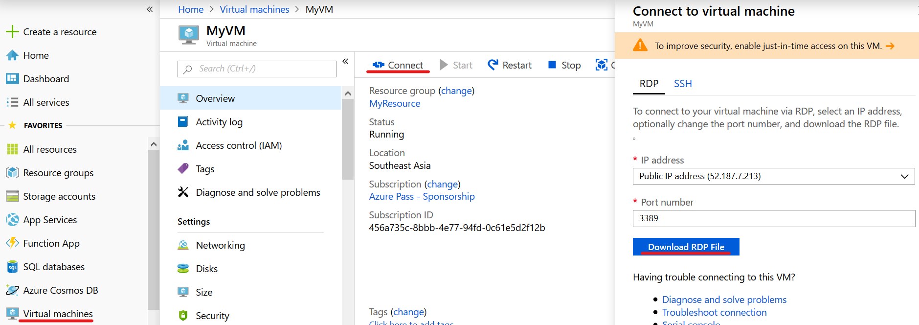Click the favorites list scroll up arrow

154,144
